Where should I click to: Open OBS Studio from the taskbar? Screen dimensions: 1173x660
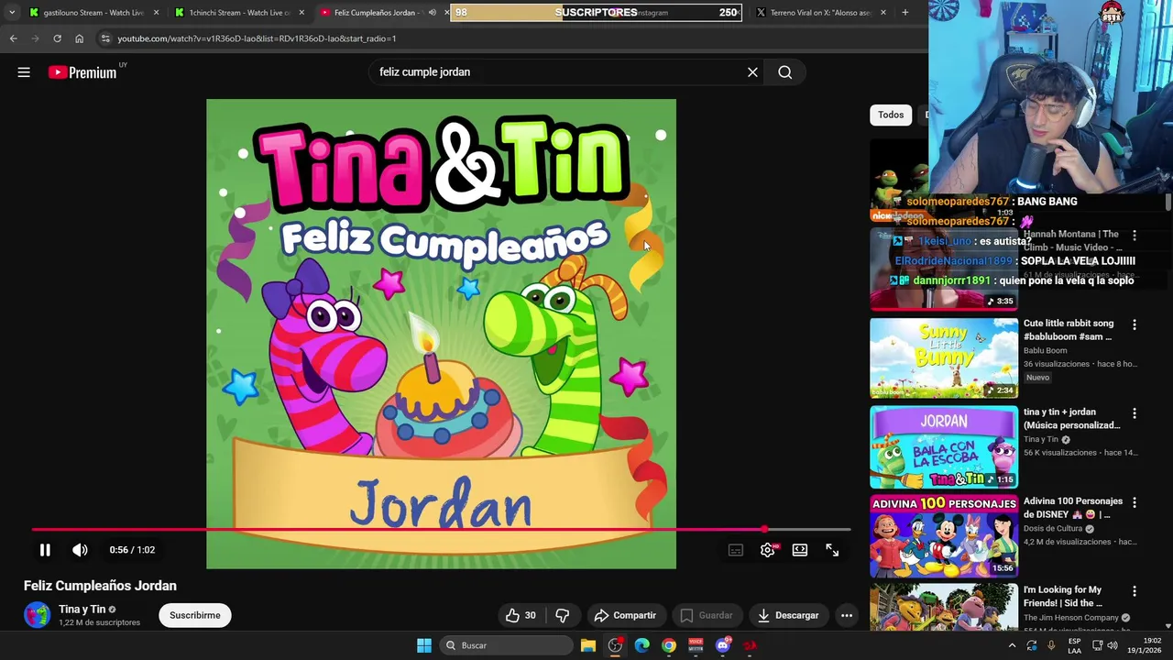615,645
